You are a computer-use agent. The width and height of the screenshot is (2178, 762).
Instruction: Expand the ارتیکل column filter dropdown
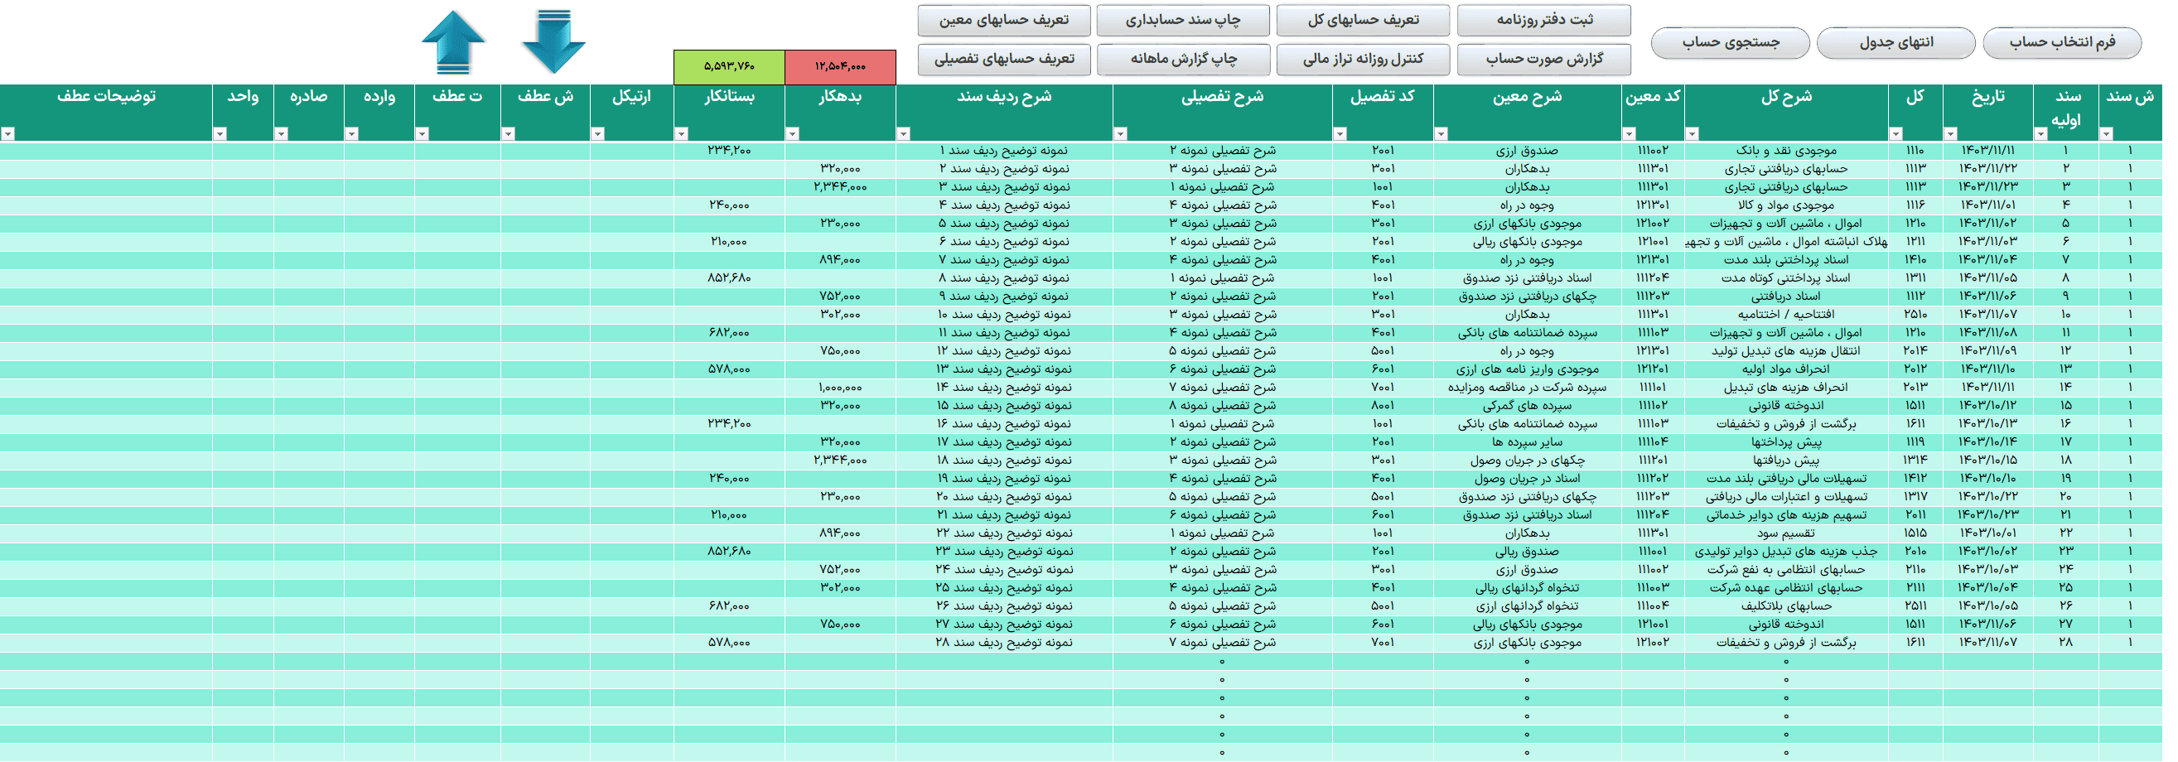click(x=598, y=133)
